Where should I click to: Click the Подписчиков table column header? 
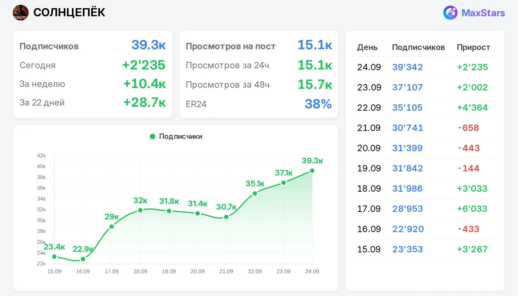click(x=418, y=47)
